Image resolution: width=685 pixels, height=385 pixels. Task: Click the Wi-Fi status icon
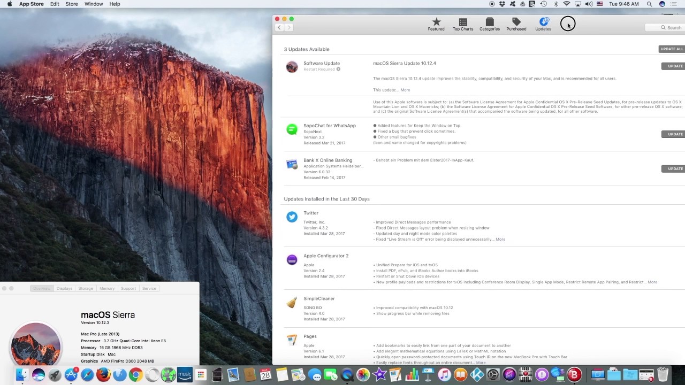pos(567,4)
